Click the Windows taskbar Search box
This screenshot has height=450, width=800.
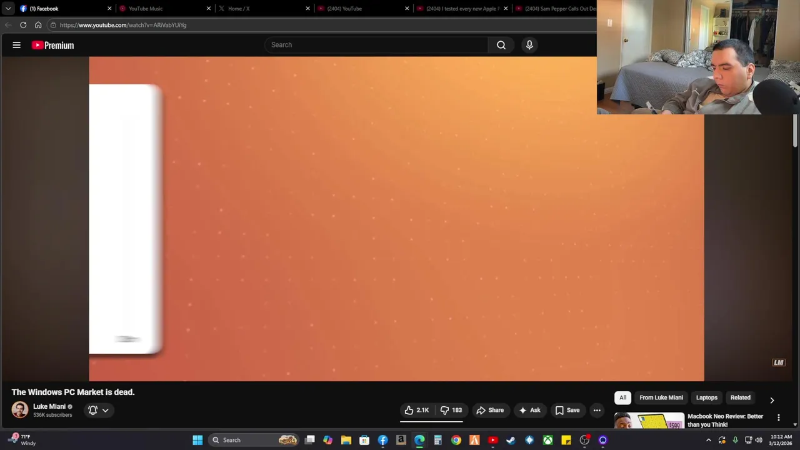[x=254, y=440]
